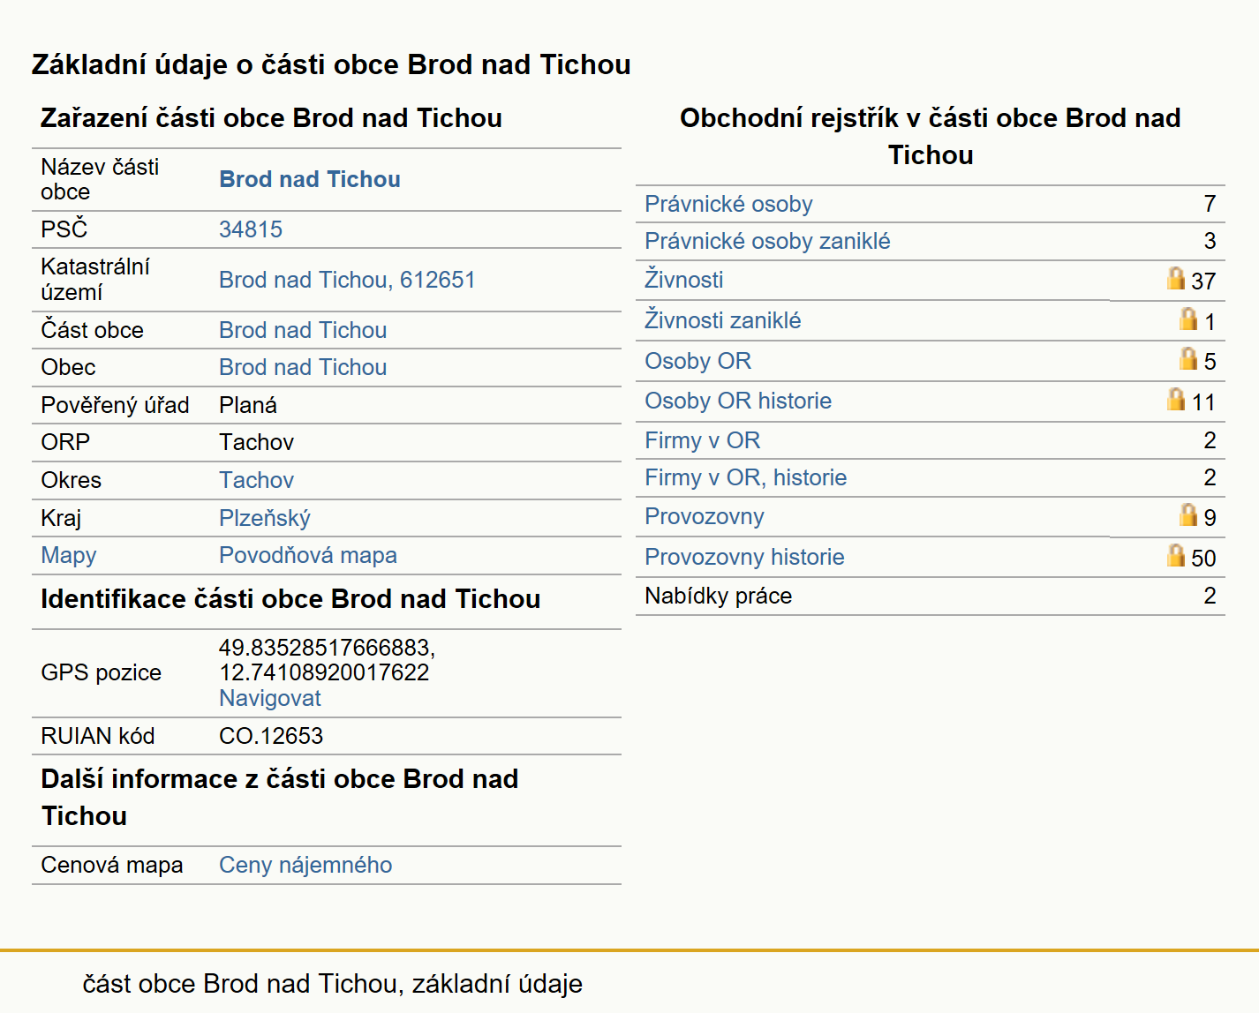The height and width of the screenshot is (1013, 1259).
Task: Open the Osoby OR historie link
Action: point(738,401)
